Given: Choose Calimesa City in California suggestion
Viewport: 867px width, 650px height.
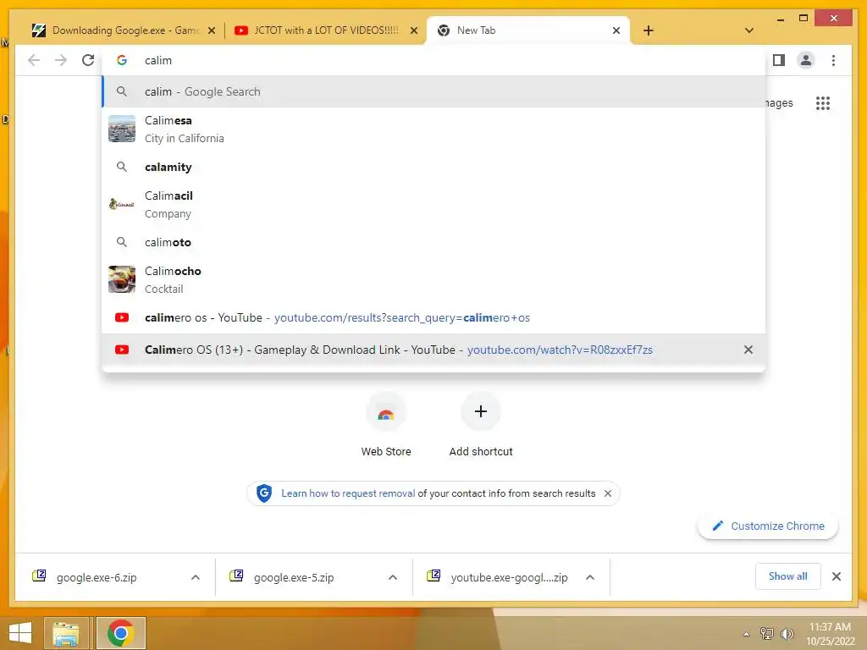Looking at the screenshot, I should pos(433,129).
